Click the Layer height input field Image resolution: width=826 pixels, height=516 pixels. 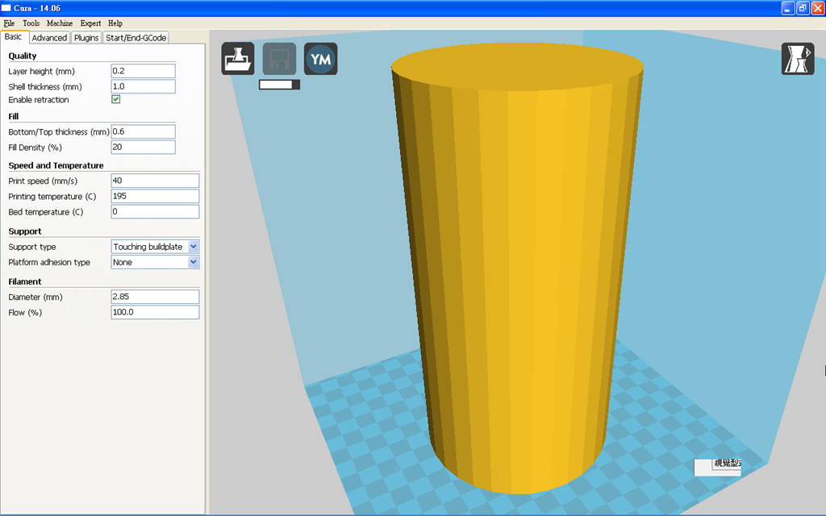pos(143,71)
